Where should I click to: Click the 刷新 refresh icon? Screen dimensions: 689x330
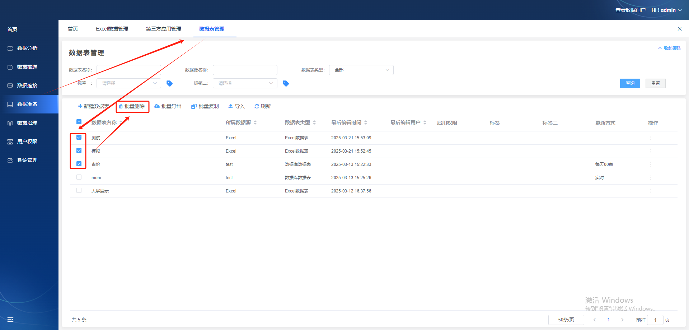pos(257,106)
